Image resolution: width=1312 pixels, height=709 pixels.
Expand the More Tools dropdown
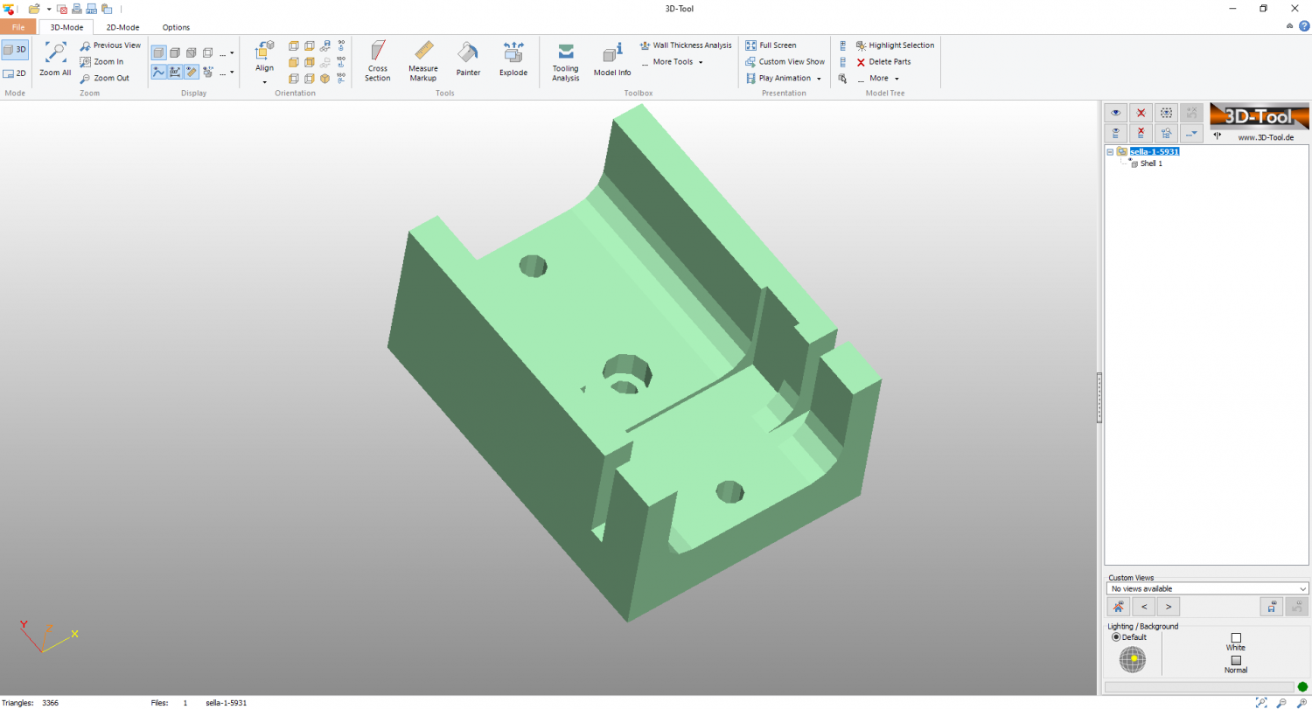672,62
